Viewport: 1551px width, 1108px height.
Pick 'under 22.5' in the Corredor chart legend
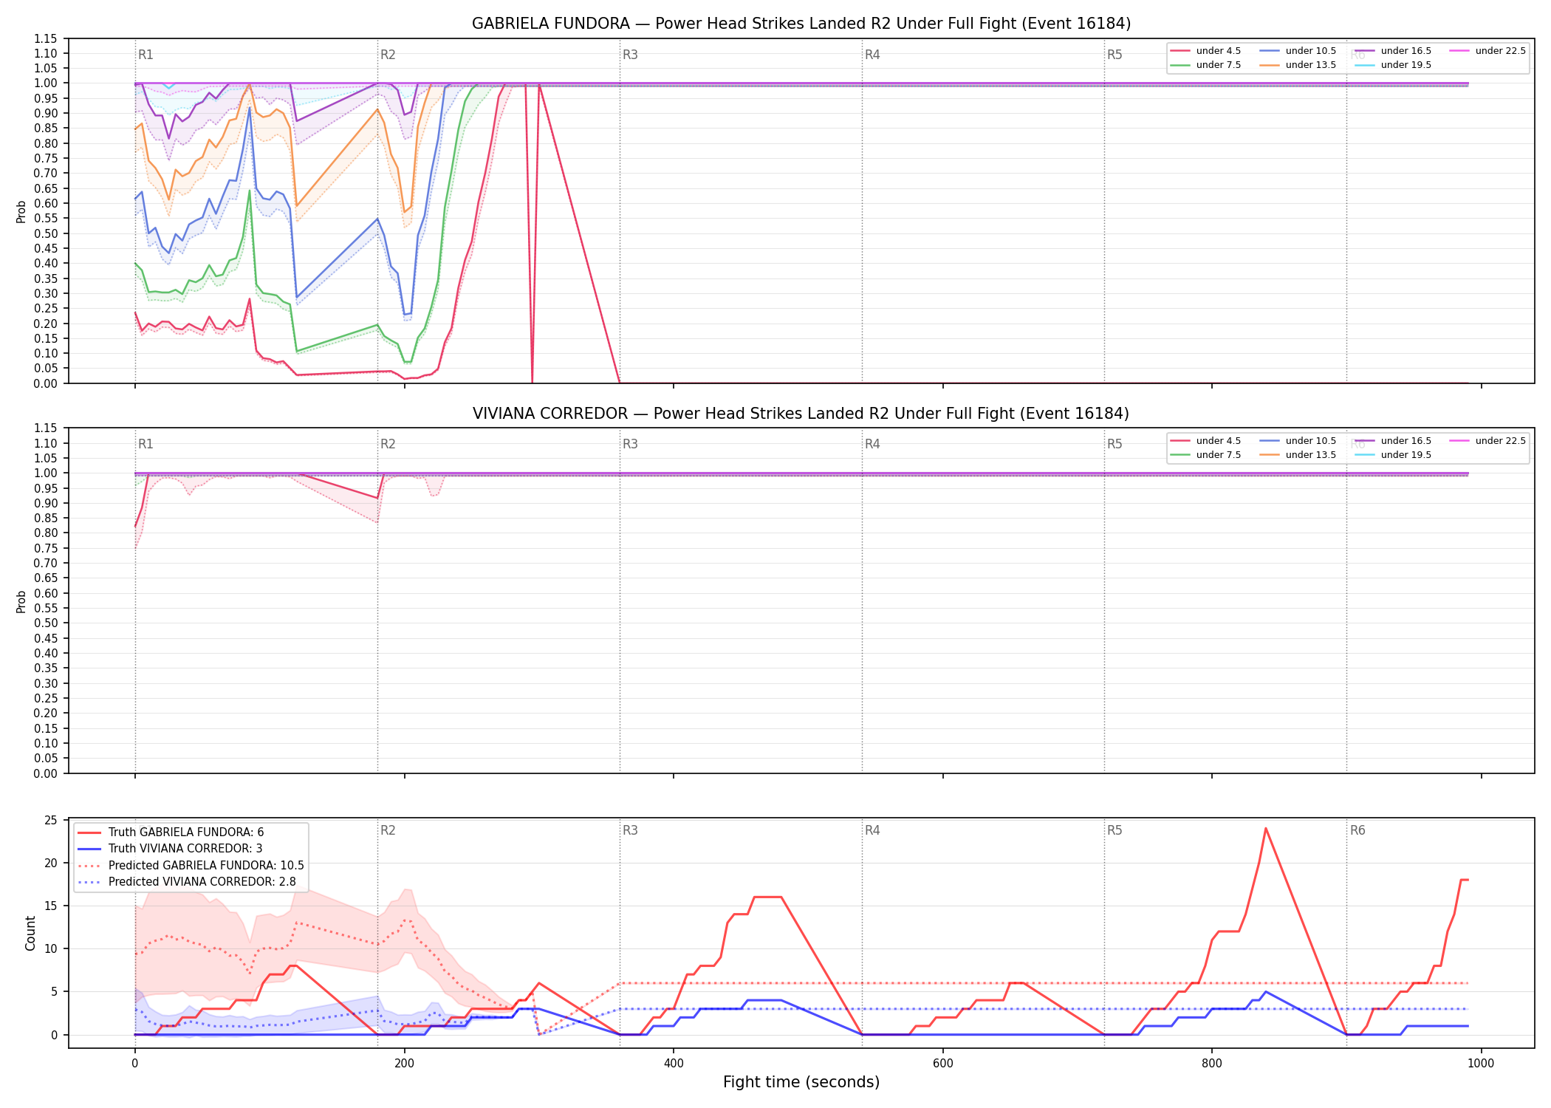coord(1487,441)
